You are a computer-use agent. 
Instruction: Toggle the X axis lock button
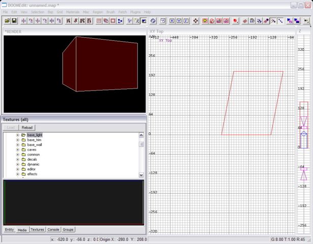click(x=172, y=21)
